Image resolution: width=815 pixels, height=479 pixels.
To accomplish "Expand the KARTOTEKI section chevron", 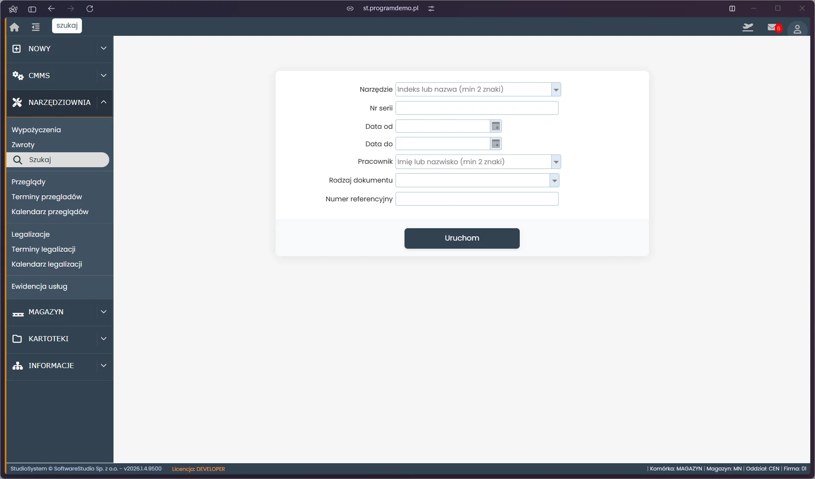I will point(104,339).
